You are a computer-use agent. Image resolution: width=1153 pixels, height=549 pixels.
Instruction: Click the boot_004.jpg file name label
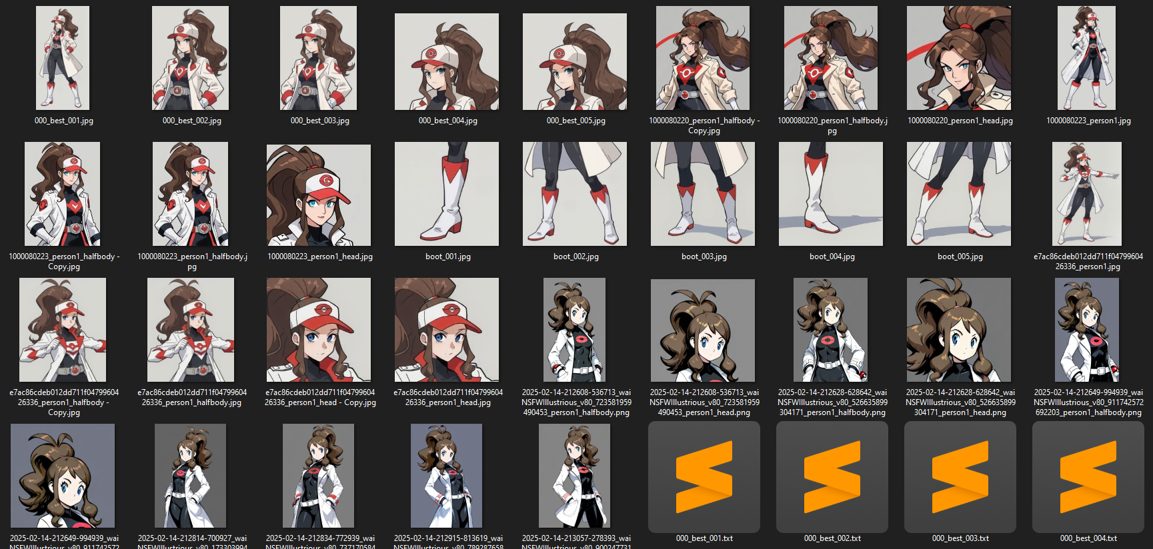[x=832, y=257]
